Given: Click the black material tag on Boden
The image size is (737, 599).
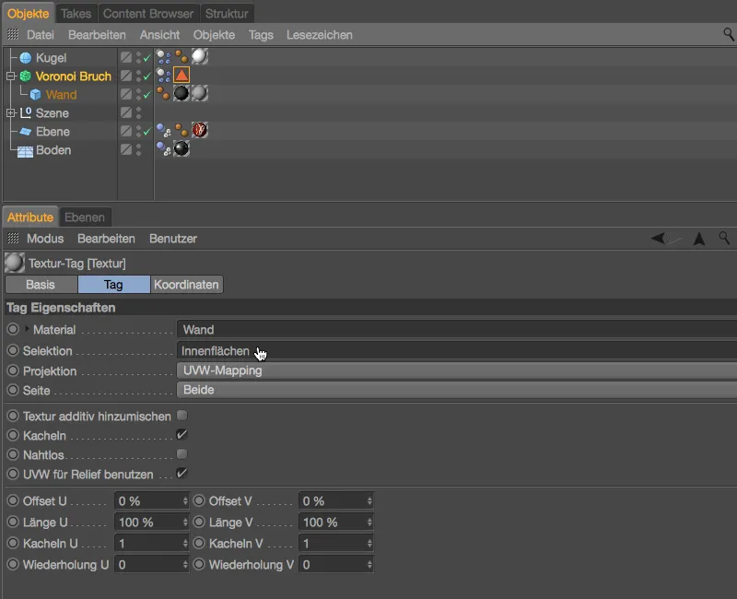Looking at the screenshot, I should point(181,149).
